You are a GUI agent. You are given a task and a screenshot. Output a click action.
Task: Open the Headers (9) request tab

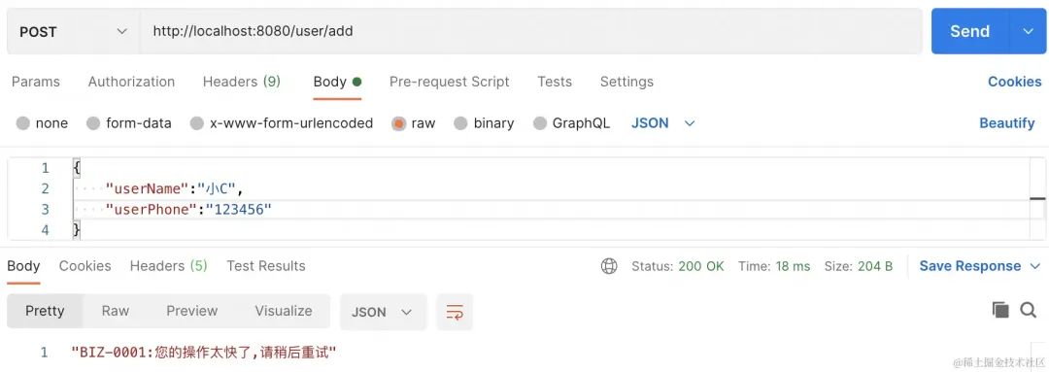[242, 82]
